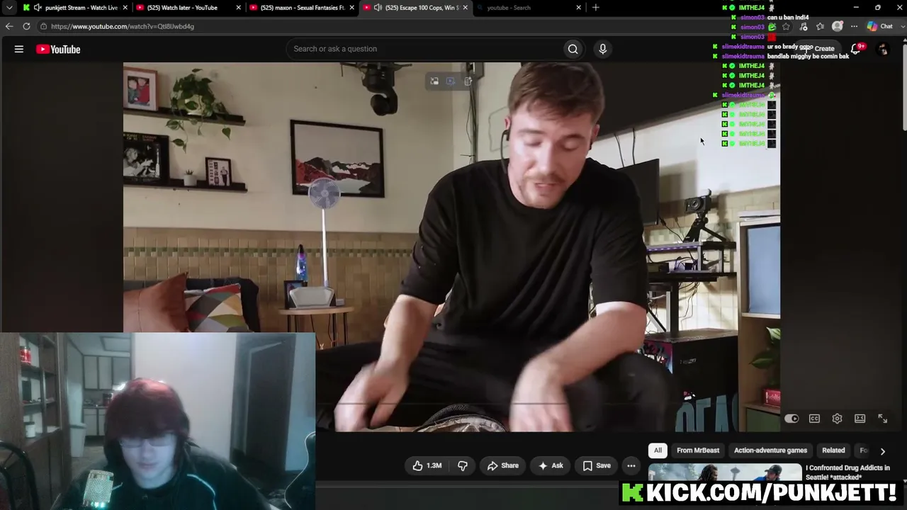Favorite this page with the star
This screenshot has height=510, width=907.
click(x=787, y=26)
